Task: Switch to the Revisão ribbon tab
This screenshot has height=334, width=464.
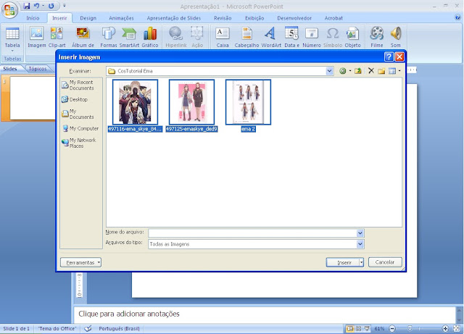Action: (223, 18)
